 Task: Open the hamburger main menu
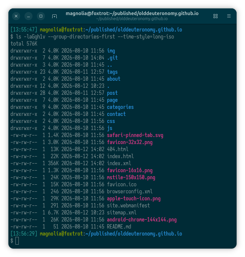[229, 16]
